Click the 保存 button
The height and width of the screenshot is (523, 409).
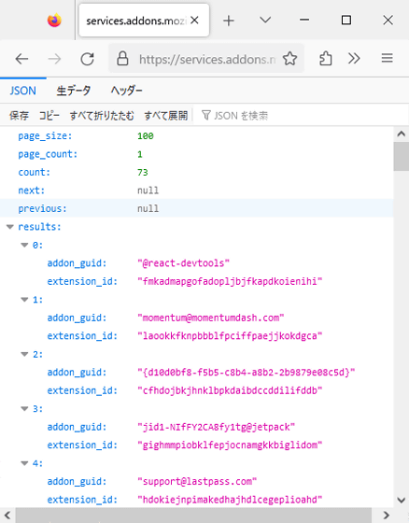(19, 116)
